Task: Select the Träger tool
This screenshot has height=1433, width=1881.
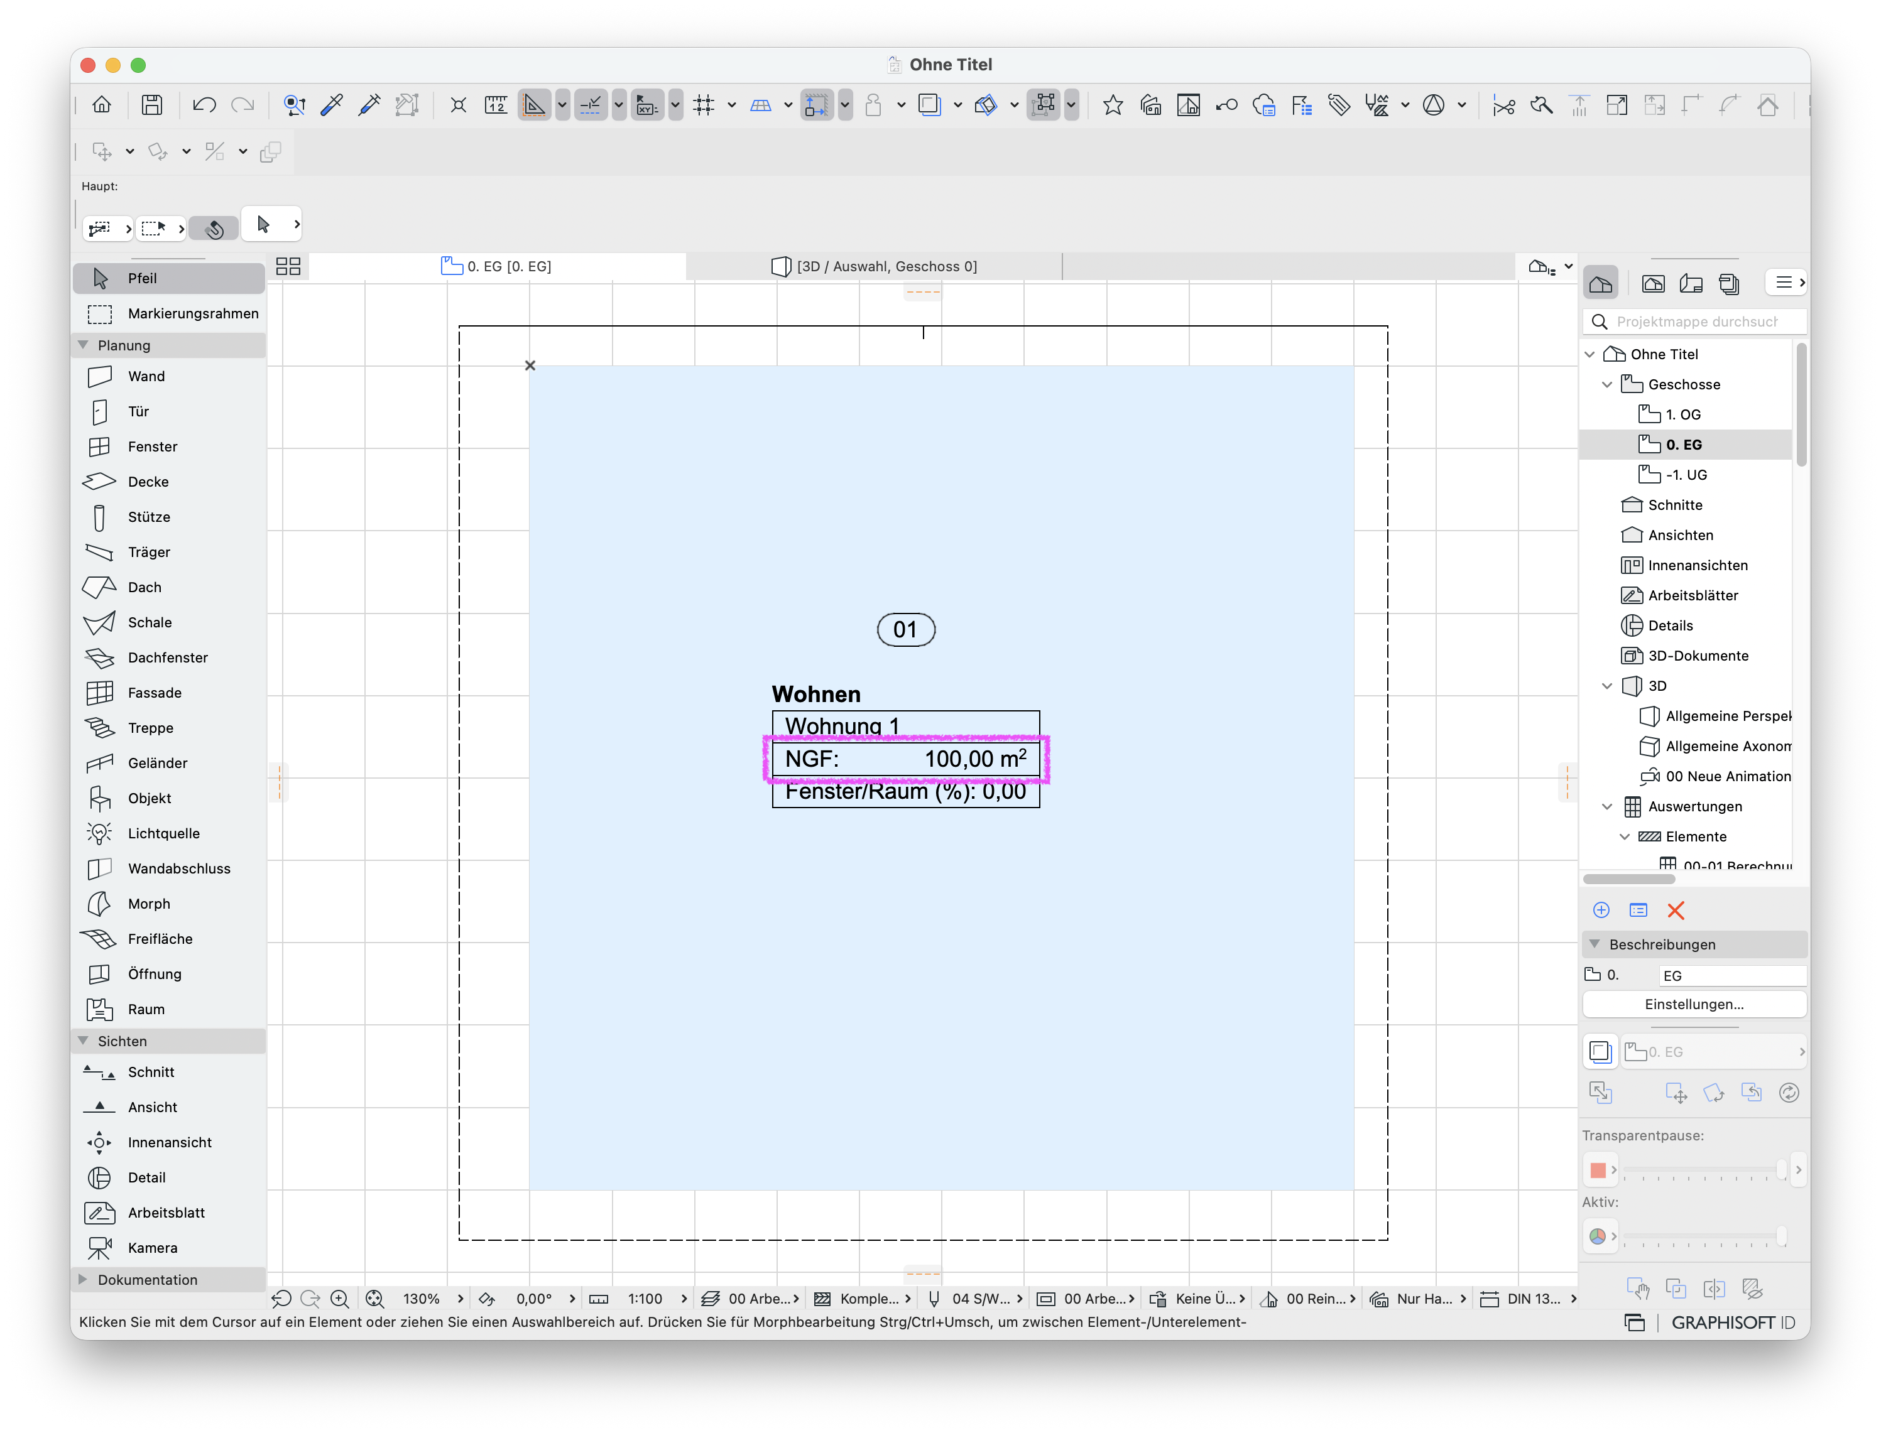Action: [x=169, y=552]
